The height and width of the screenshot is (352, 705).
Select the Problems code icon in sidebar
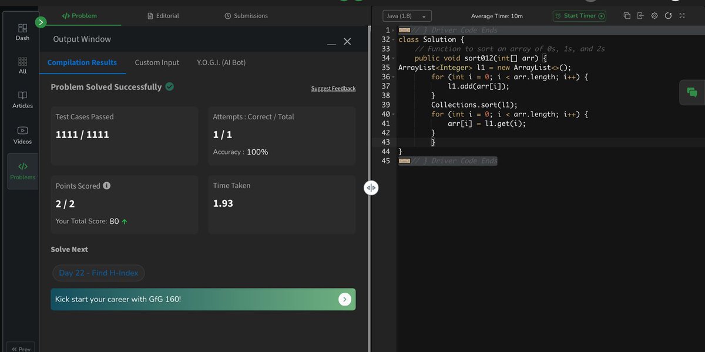click(22, 166)
